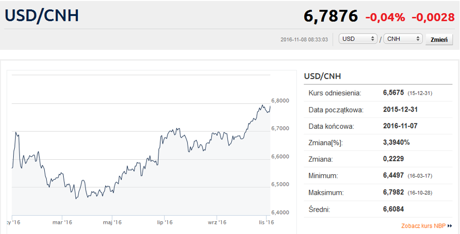Click the wrz '16 chart axis label
This screenshot has height=234, width=460.
pos(217,222)
